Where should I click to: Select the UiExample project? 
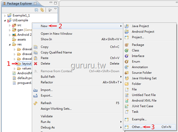tap(20, 20)
